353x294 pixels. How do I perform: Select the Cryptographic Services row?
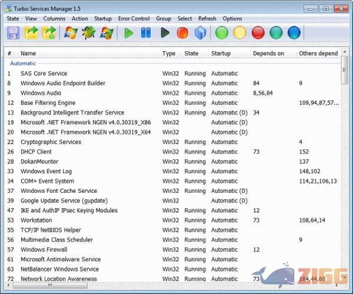[x=172, y=142]
